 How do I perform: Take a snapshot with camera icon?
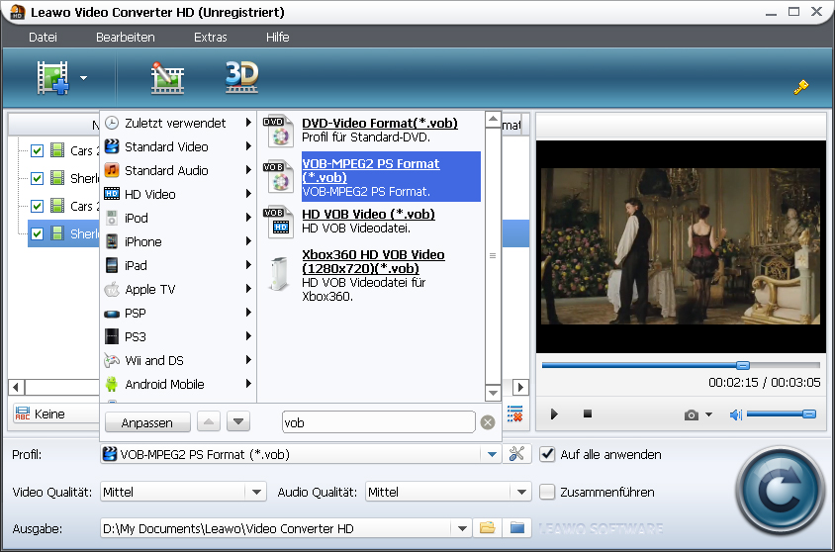pos(692,414)
